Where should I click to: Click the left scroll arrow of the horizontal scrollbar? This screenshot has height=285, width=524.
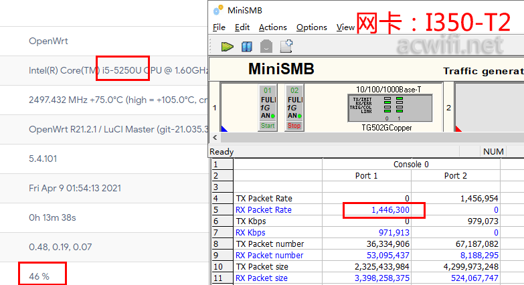pos(215,137)
